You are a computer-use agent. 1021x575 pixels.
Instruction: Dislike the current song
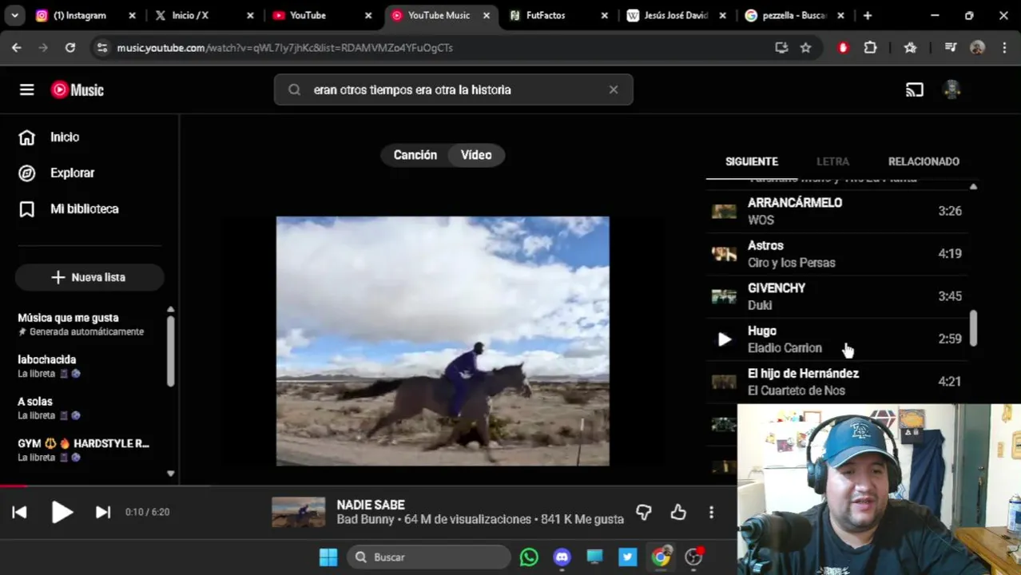[x=643, y=512]
